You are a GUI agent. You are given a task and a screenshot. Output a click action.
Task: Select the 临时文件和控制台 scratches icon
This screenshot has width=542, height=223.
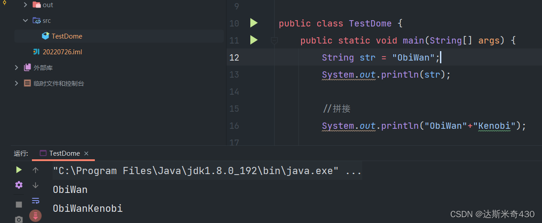point(27,83)
